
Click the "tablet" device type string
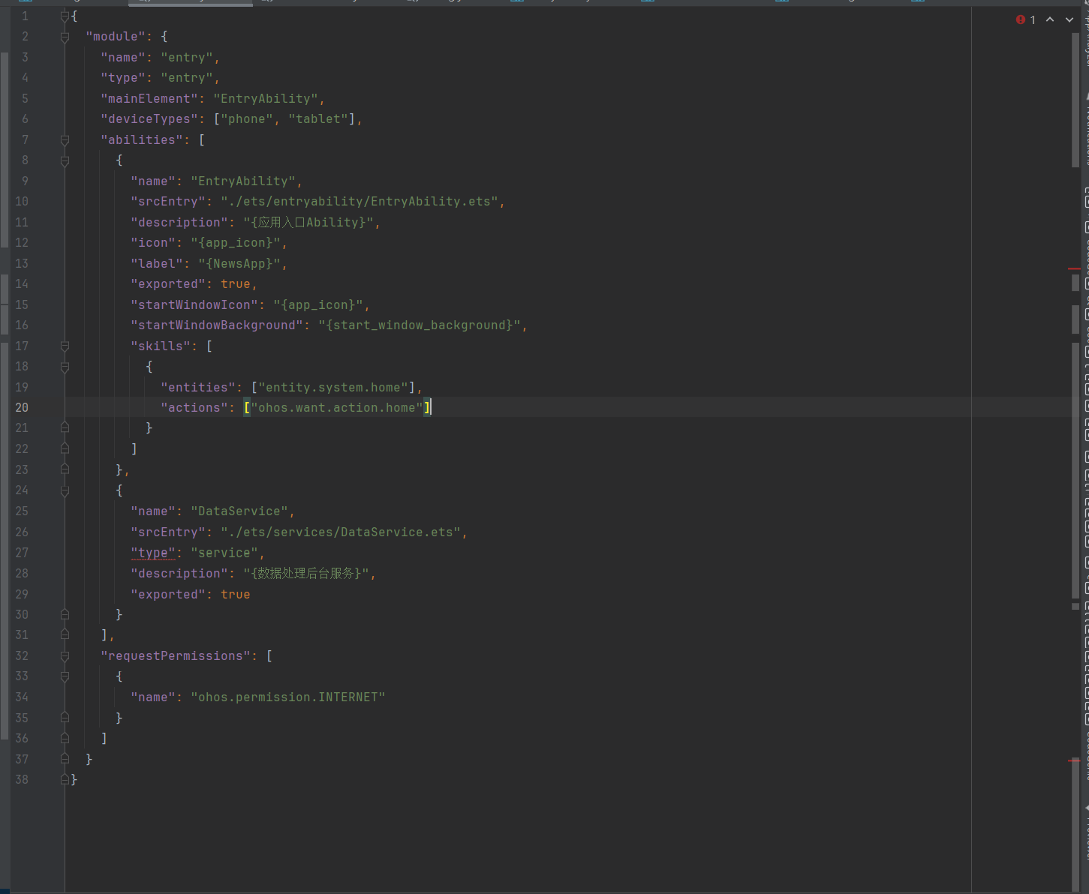coord(318,119)
